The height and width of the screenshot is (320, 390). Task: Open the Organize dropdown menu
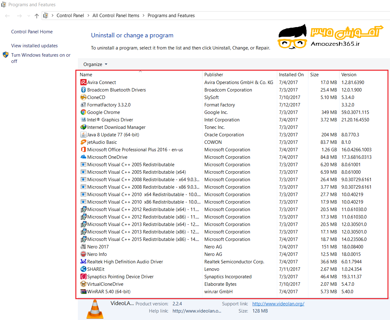click(x=95, y=64)
